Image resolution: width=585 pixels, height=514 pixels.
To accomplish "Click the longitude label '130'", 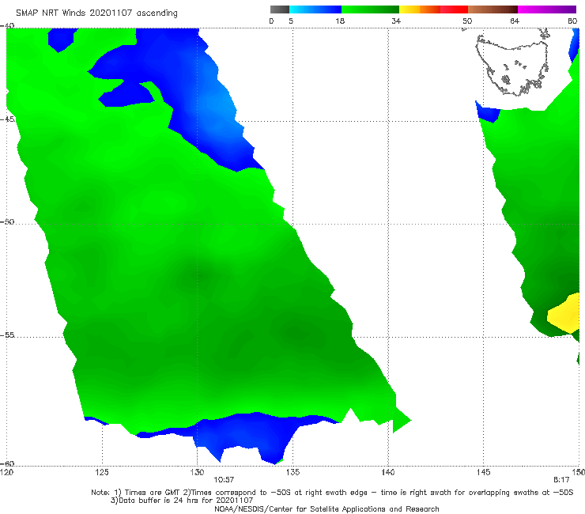I will pyautogui.click(x=197, y=472).
